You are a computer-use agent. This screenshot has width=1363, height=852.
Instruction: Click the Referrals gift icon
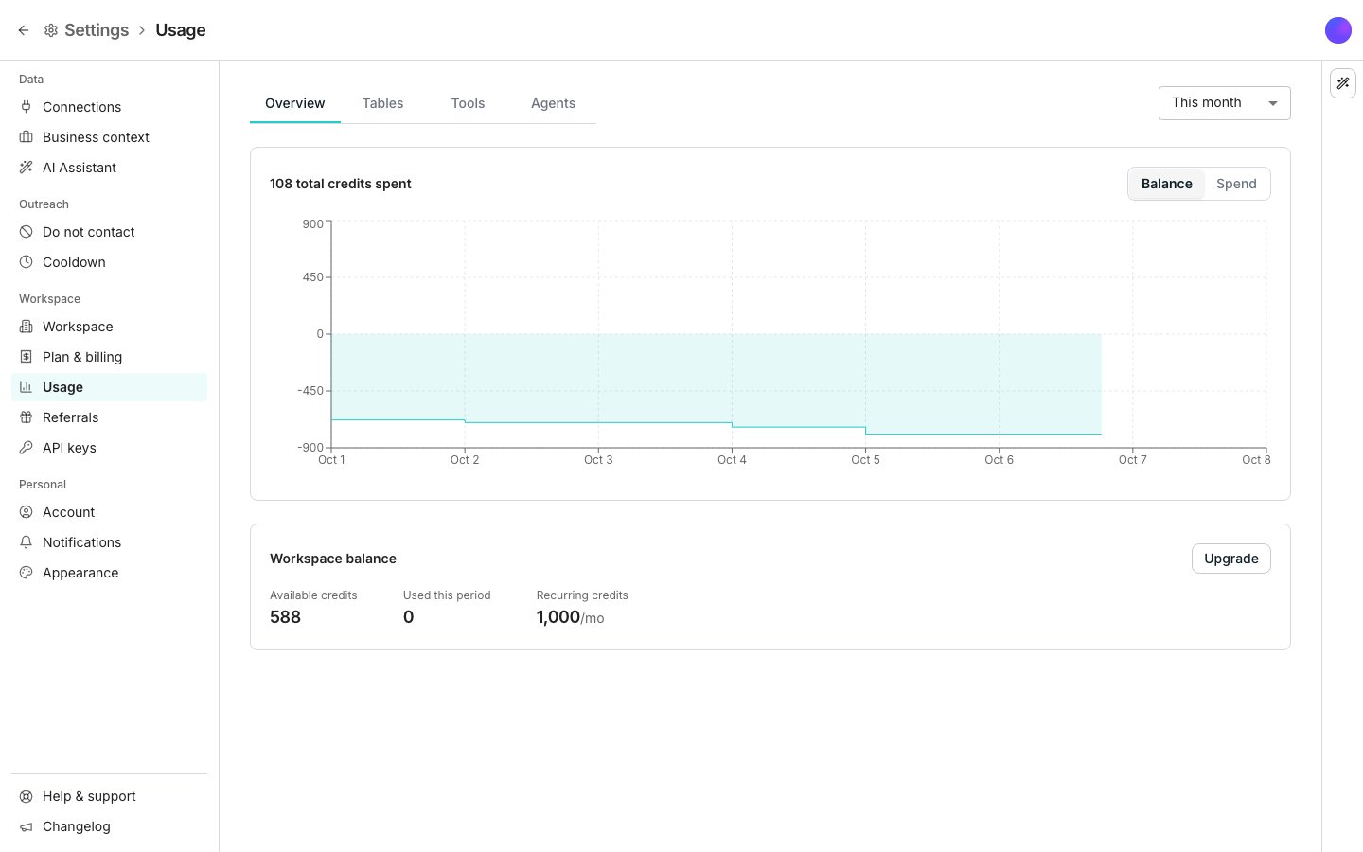click(27, 417)
